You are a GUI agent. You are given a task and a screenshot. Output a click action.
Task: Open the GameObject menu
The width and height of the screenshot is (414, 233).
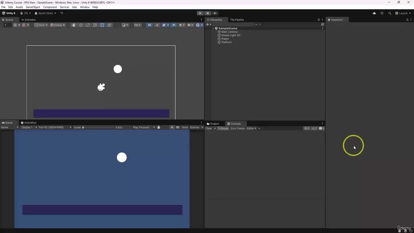click(x=33, y=7)
